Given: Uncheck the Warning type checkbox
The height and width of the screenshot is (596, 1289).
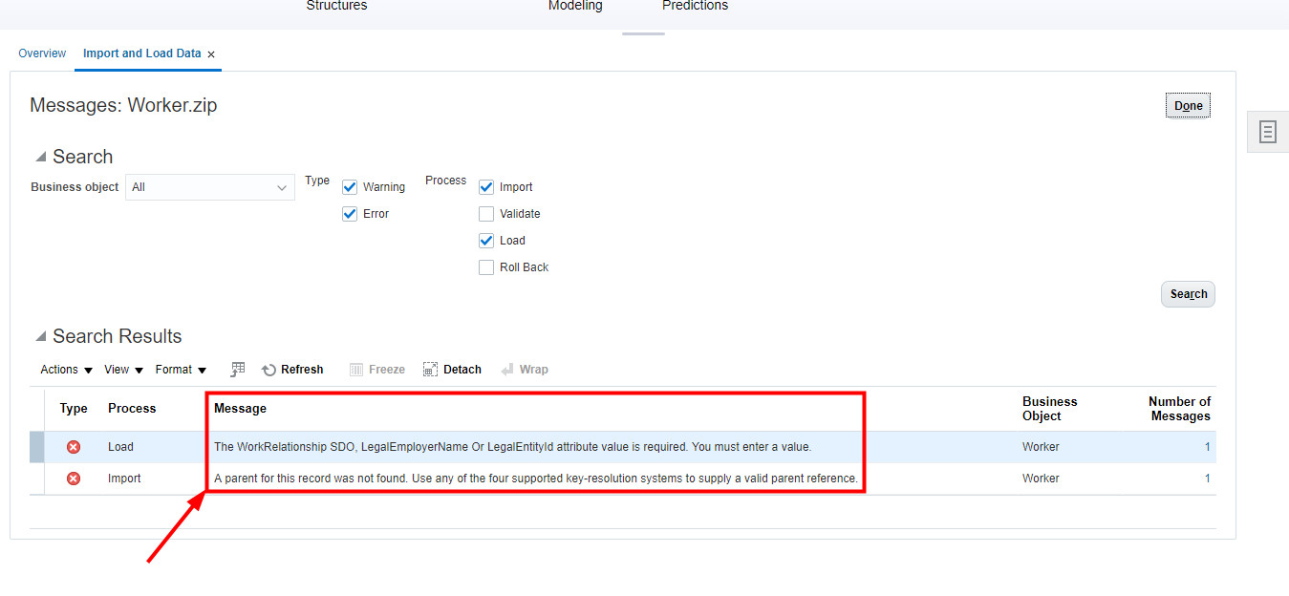Looking at the screenshot, I should tap(350, 187).
